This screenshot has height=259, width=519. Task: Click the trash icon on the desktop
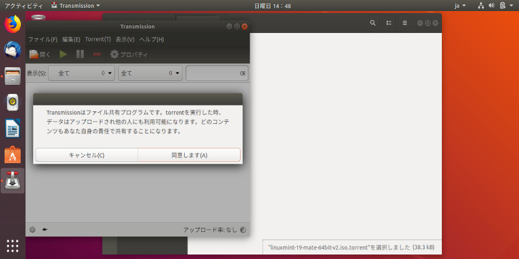(39, 17)
